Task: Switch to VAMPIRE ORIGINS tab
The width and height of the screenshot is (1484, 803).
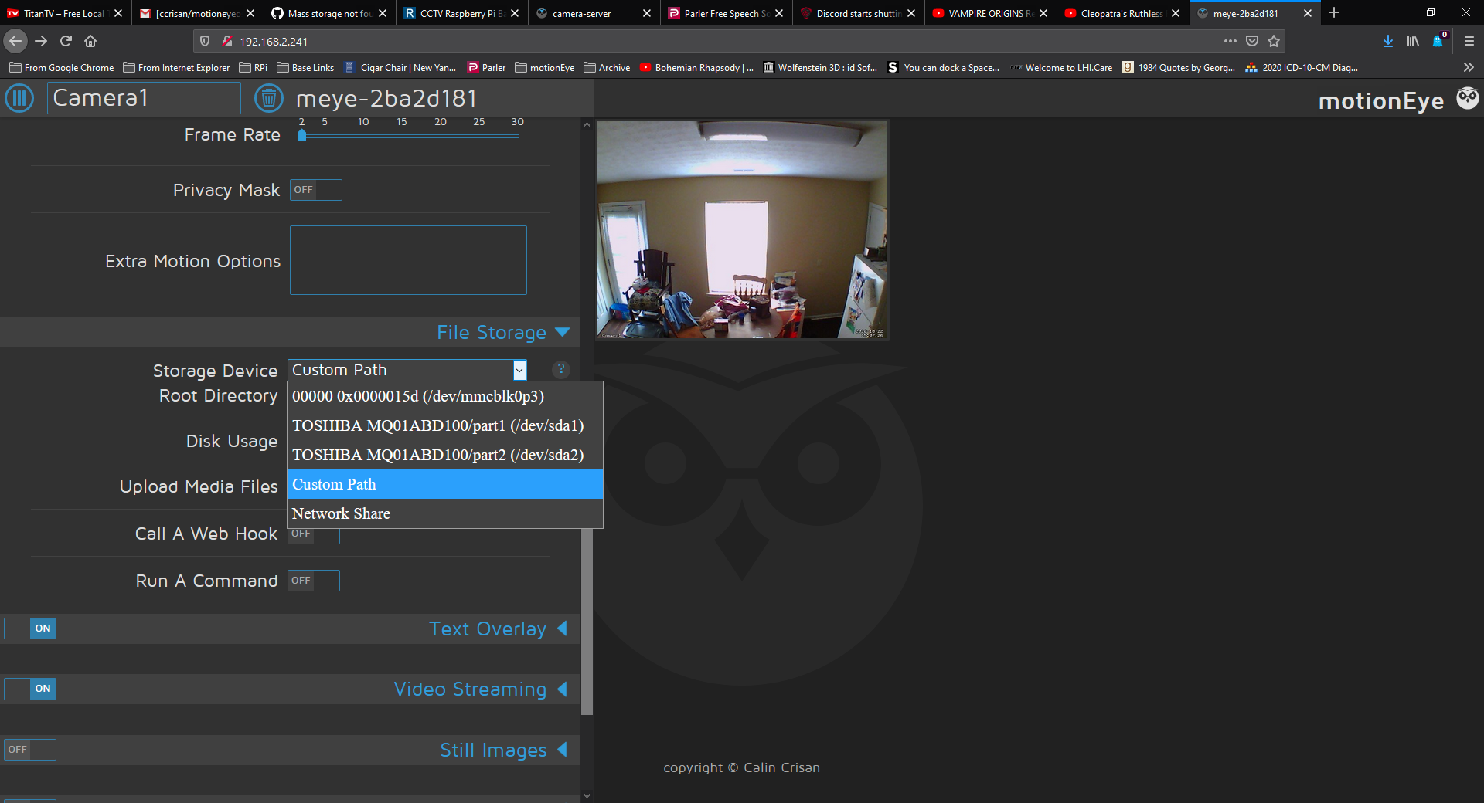Action: 991,13
